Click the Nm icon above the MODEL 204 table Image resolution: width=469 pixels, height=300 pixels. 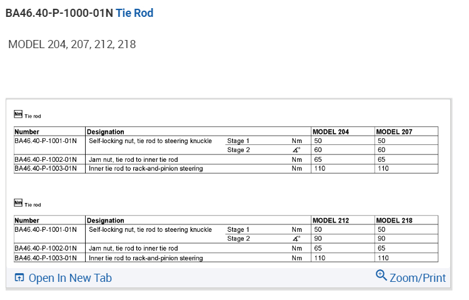coord(18,114)
